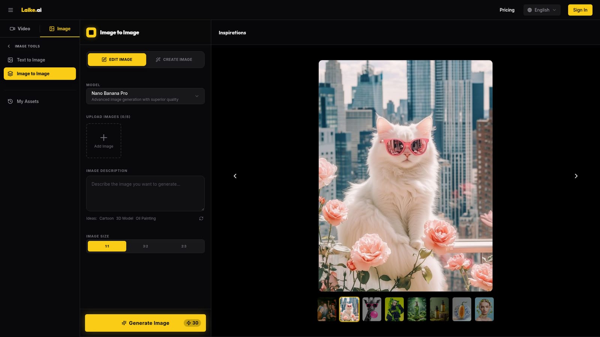The image size is (600, 337).
Task: Select the group of people thumbnail
Action: 327,309
